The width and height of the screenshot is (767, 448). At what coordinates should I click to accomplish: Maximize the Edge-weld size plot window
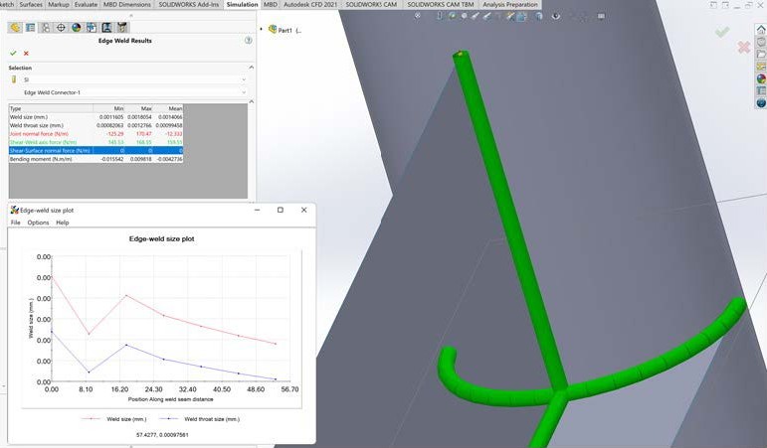click(x=281, y=210)
